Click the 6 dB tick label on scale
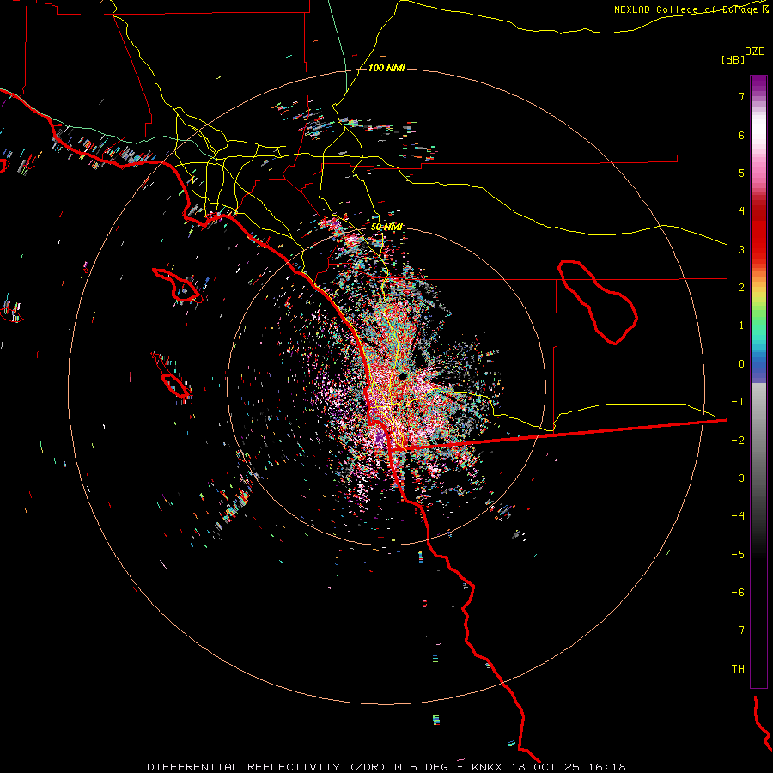Screen dimensions: 773x773 coord(741,135)
